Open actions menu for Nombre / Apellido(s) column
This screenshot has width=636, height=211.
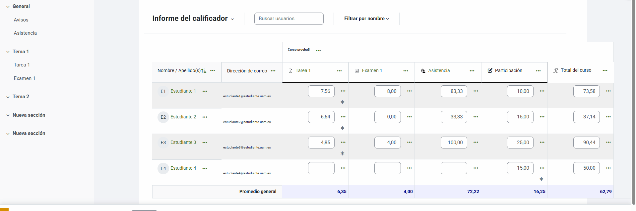213,70
